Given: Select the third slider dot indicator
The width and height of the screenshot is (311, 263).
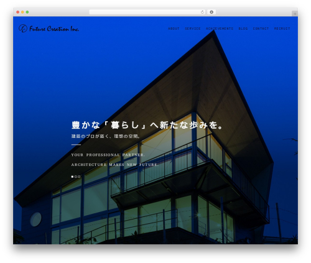Looking at the screenshot, I should click(79, 177).
